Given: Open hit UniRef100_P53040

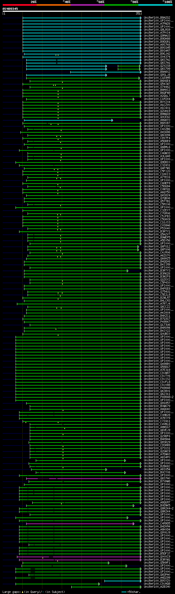Looking at the screenshot, I should pyautogui.click(x=157, y=229).
